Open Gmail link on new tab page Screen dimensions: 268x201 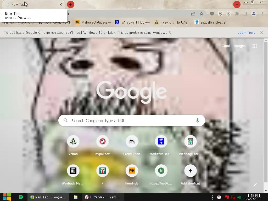point(226,46)
